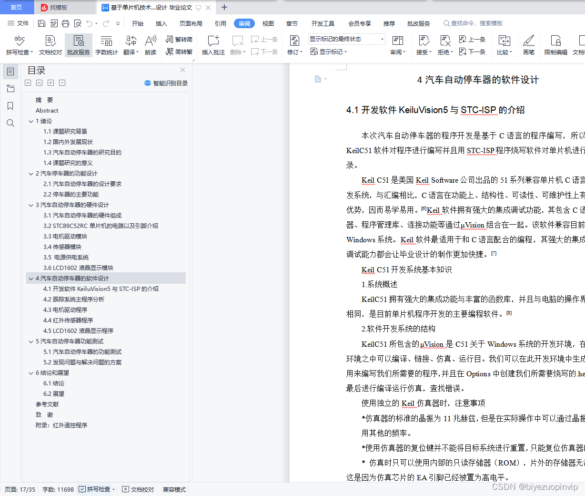Image resolution: width=585 pixels, height=496 pixels.
Task: Collapse 5 汽车自动停车器功能测试 section
Action: click(x=31, y=341)
